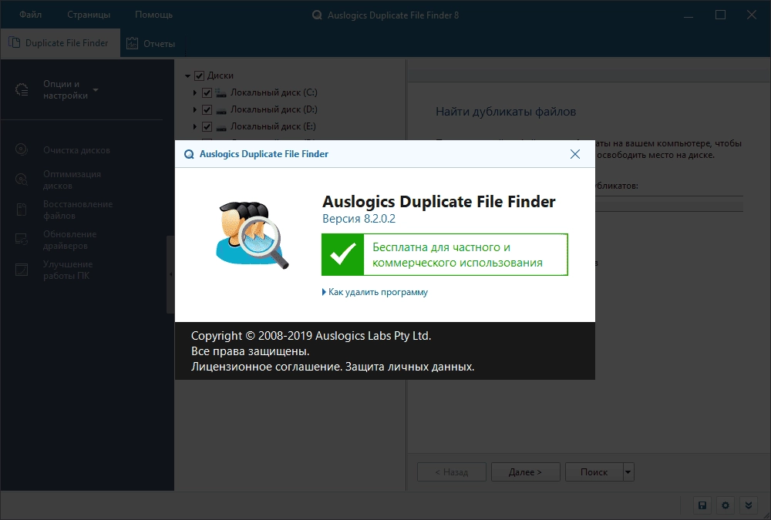The height and width of the screenshot is (520, 771).
Task: Click the Локальный диск (C:) drive icon
Action: click(x=221, y=92)
